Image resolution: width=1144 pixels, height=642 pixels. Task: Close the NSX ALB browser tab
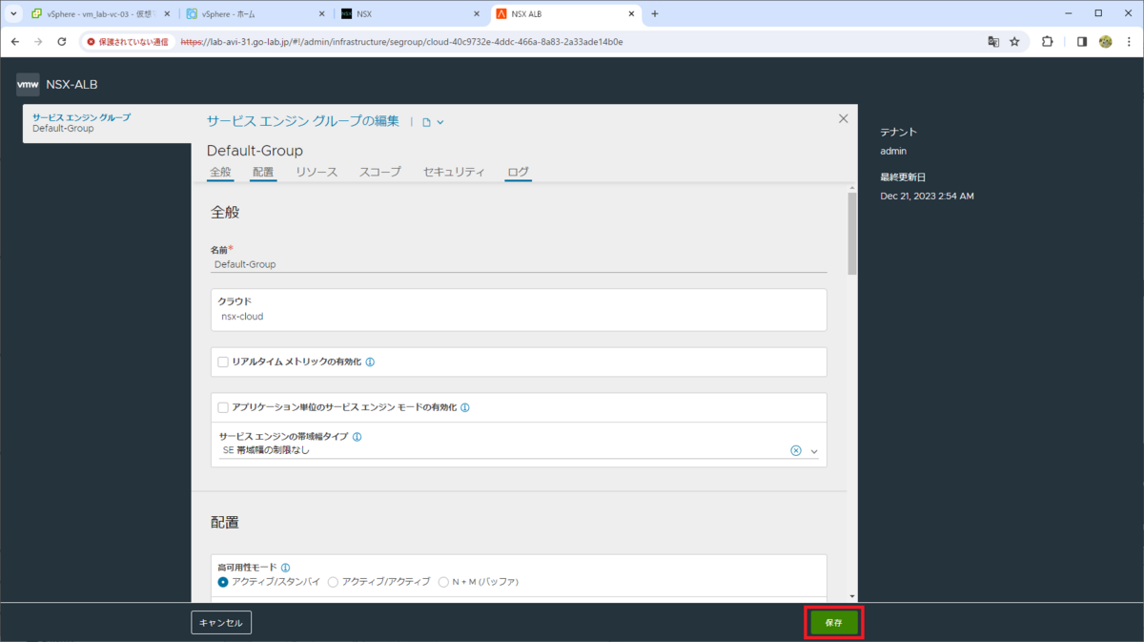632,14
